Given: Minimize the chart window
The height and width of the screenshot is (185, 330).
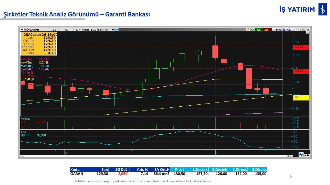Looking at the screenshot, I should [x=301, y=30].
